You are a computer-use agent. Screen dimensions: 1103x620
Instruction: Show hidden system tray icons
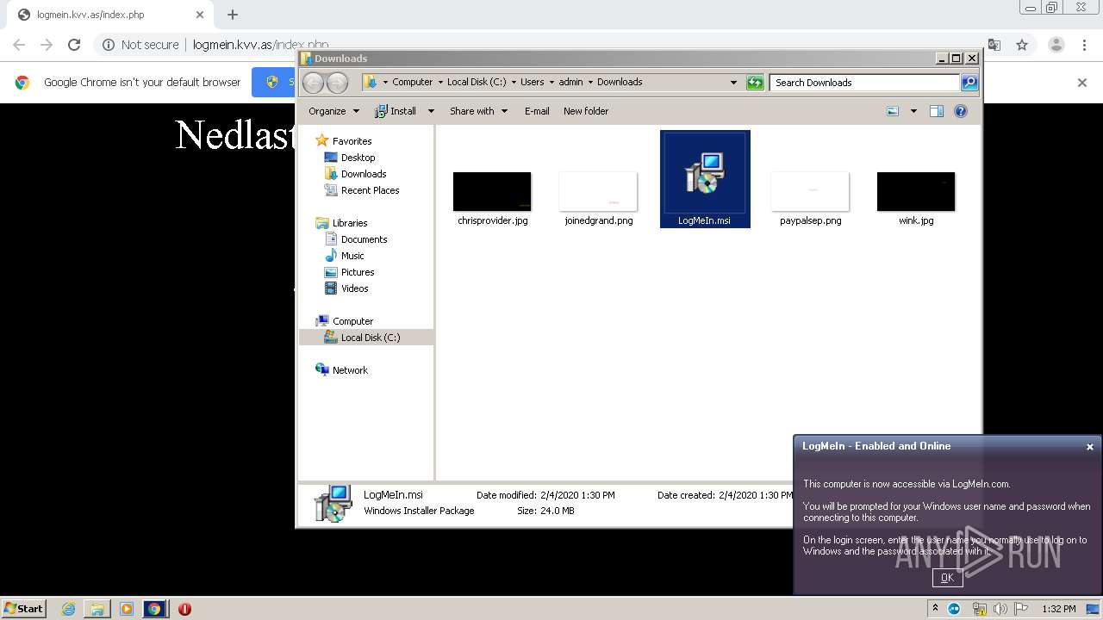click(935, 609)
